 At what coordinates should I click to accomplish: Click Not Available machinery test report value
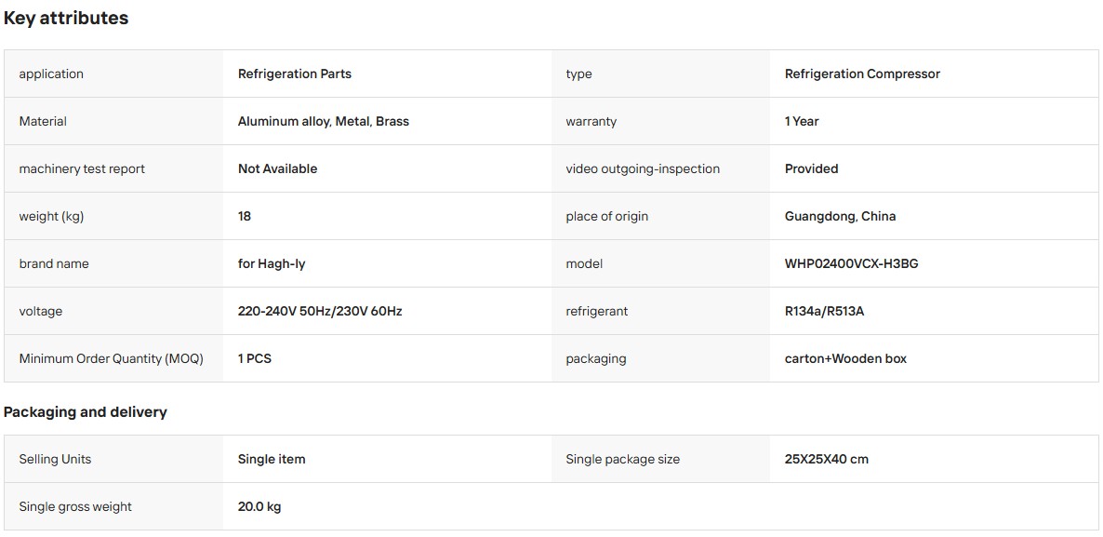tap(278, 168)
